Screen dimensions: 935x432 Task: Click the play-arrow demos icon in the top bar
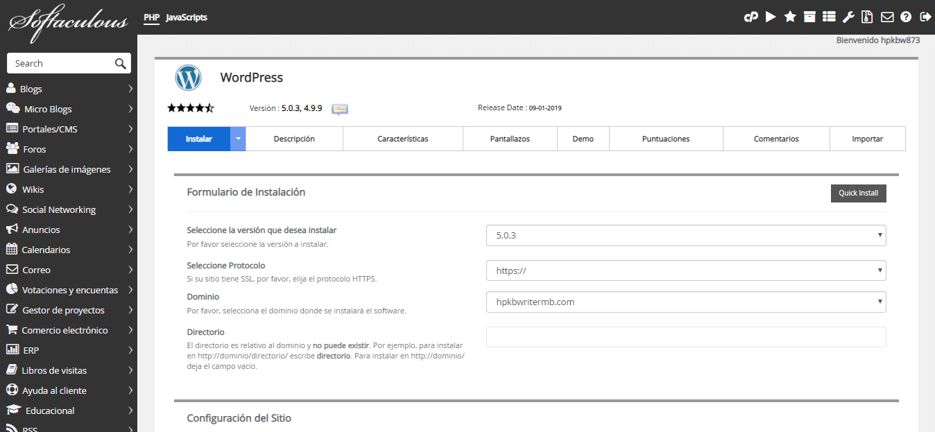(771, 17)
